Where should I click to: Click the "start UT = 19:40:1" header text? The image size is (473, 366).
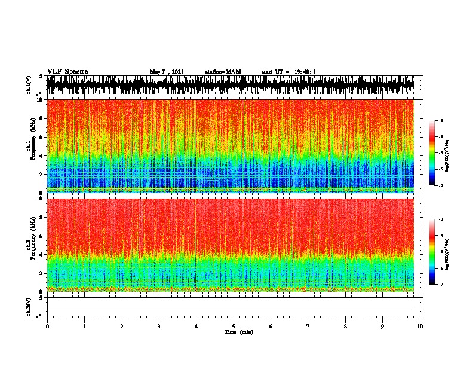coord(288,72)
